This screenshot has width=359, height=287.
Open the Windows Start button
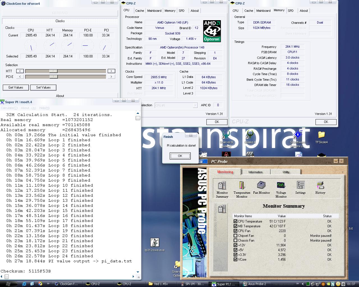(8, 284)
